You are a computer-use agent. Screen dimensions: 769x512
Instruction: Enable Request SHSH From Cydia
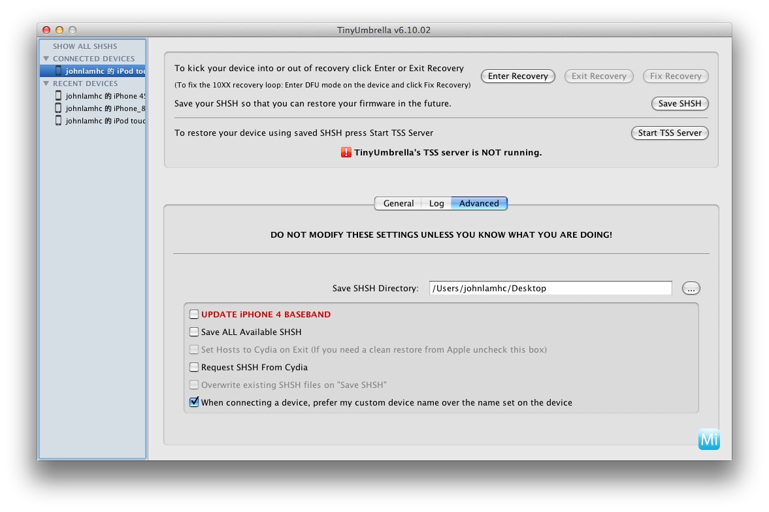(194, 367)
